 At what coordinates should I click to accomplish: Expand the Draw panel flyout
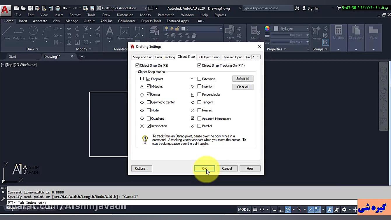tap(32, 49)
